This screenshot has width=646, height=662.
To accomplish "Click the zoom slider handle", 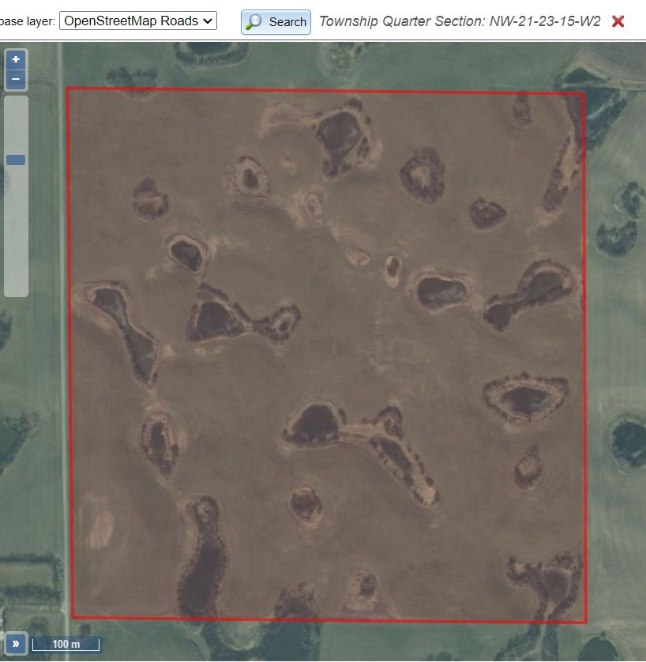I will [16, 160].
